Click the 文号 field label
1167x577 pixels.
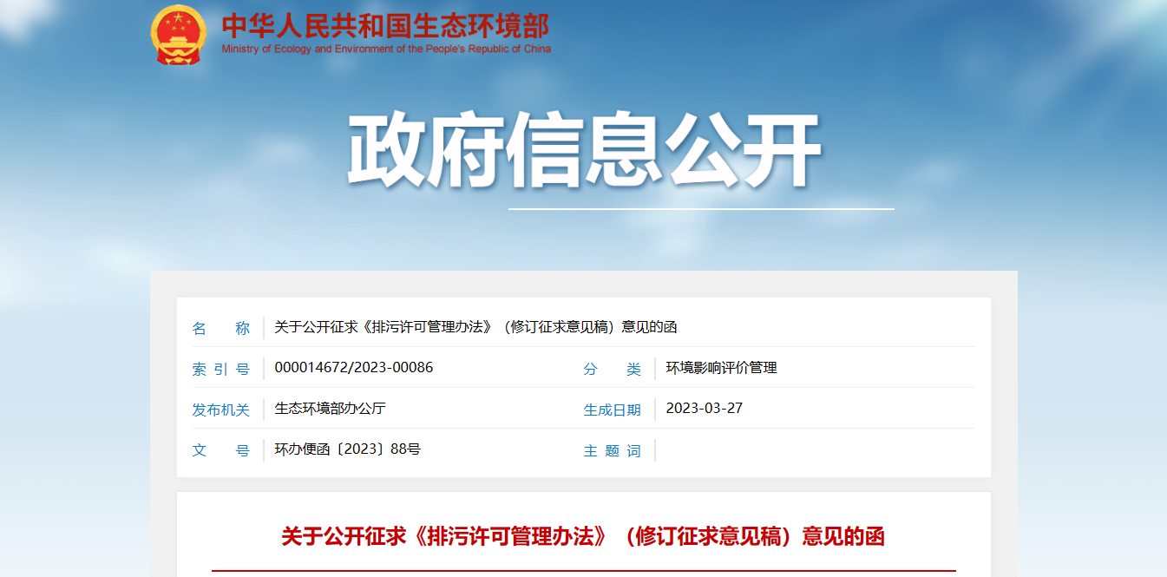pos(220,450)
